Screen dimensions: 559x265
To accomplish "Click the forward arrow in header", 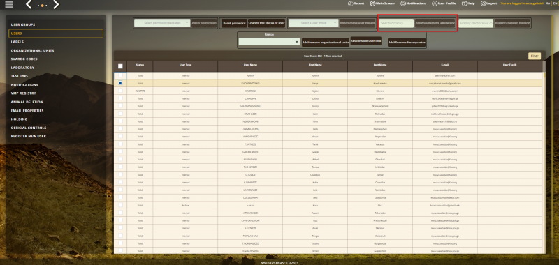I will tap(56, 5).
